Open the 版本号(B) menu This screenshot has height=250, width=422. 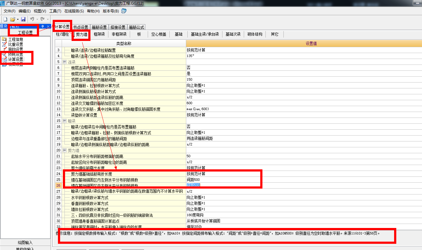(111, 11)
